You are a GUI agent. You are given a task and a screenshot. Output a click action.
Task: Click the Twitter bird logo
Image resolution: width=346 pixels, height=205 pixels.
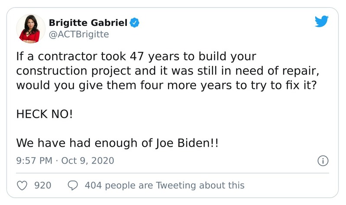[322, 22]
